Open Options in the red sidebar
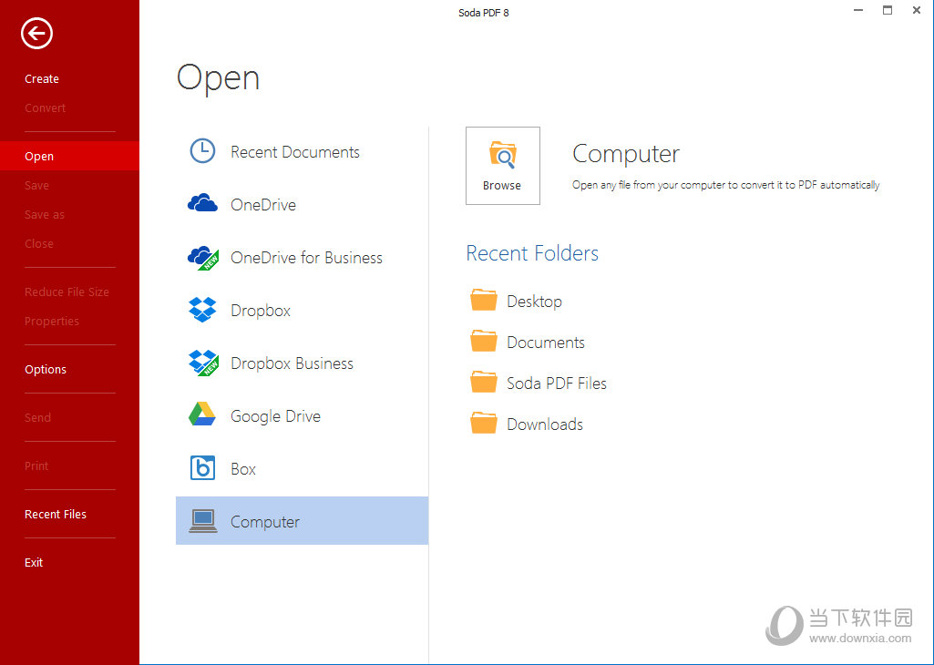The height and width of the screenshot is (665, 934). point(46,369)
